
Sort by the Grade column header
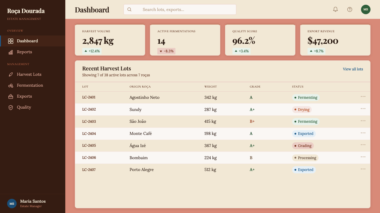pyautogui.click(x=255, y=87)
